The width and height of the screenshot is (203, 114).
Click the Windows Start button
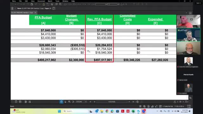click(59, 111)
